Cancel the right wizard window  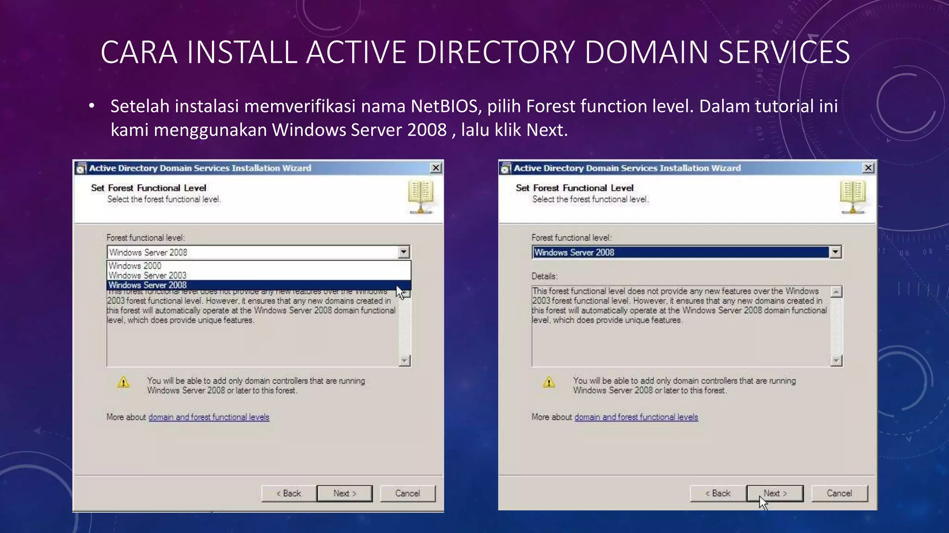(839, 493)
